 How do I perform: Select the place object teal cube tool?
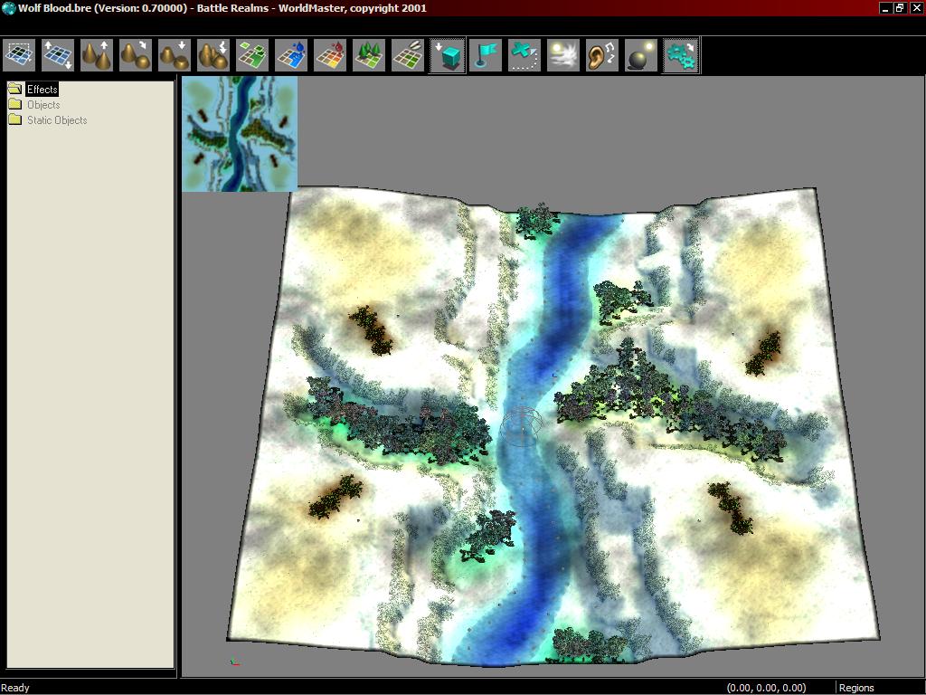(x=447, y=55)
